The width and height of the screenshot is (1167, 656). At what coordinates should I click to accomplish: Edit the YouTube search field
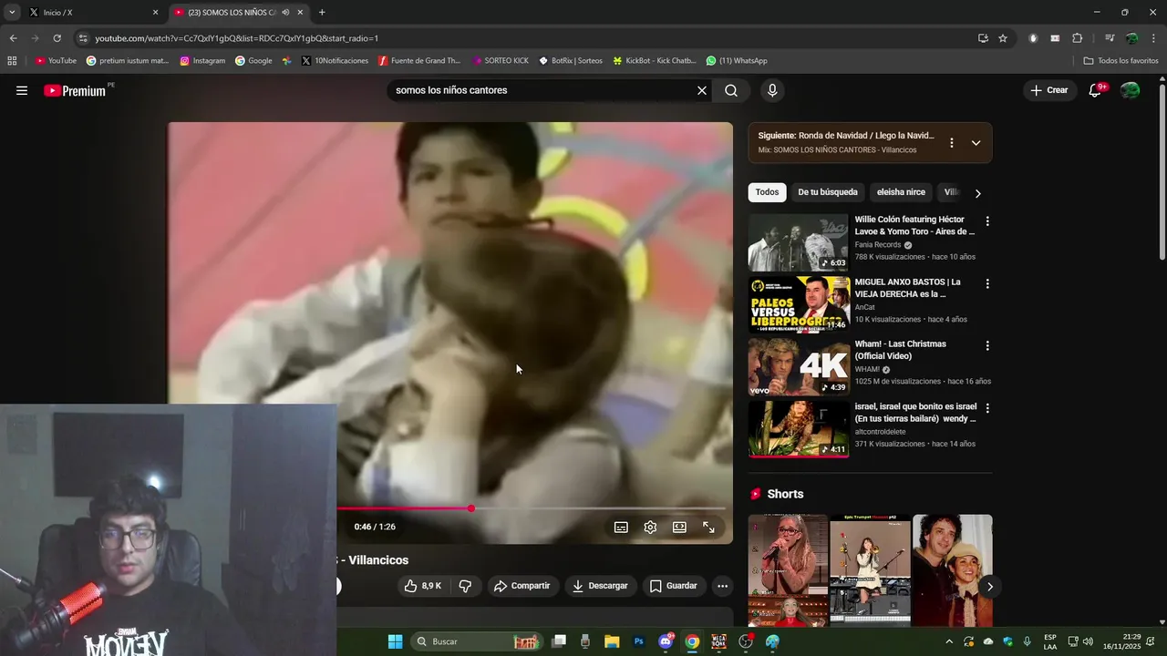[x=542, y=90]
